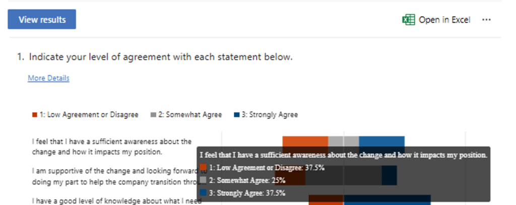Click the orange Low Agreement legend square

[34, 115]
